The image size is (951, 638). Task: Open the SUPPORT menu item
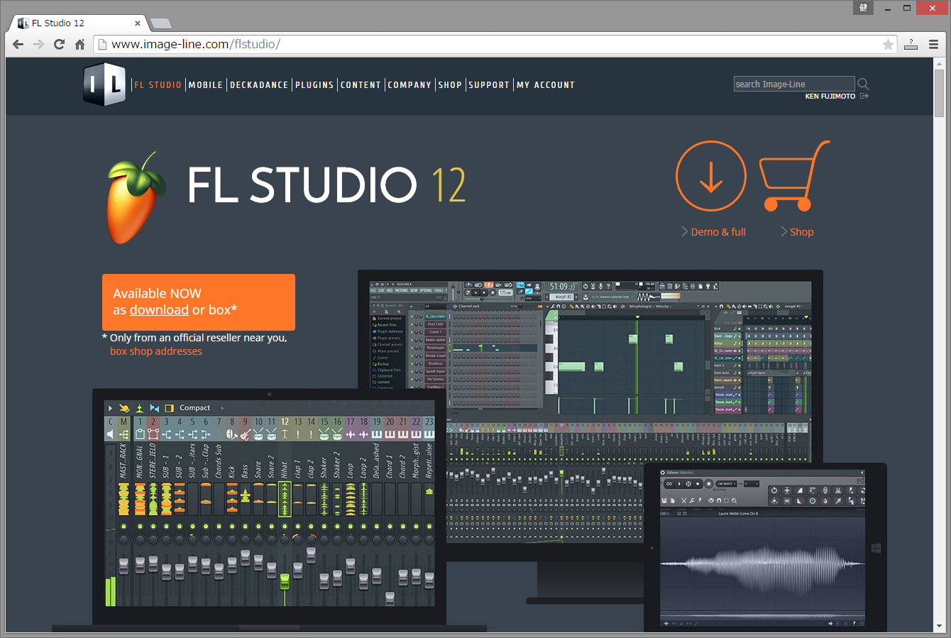[x=489, y=84]
